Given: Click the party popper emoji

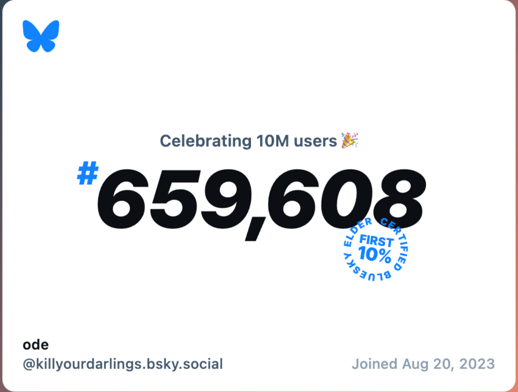Looking at the screenshot, I should [350, 141].
